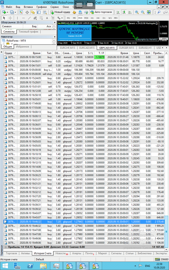The image size is (169, 270).
Task: Expand the arrows objects dropdown
Action: 62,18
